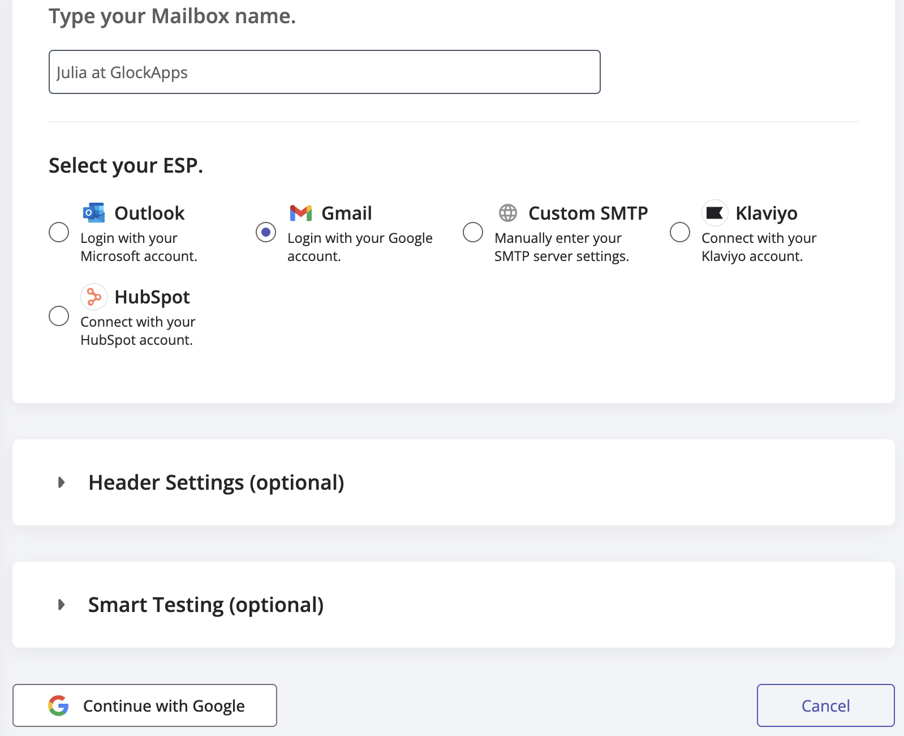Focus the Mailbox name input field
Screen dimensions: 904x736
tap(325, 72)
